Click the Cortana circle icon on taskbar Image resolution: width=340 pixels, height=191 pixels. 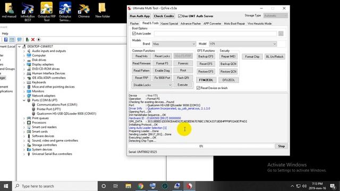tap(104, 186)
